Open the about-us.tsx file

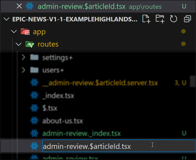pyautogui.click(x=63, y=121)
